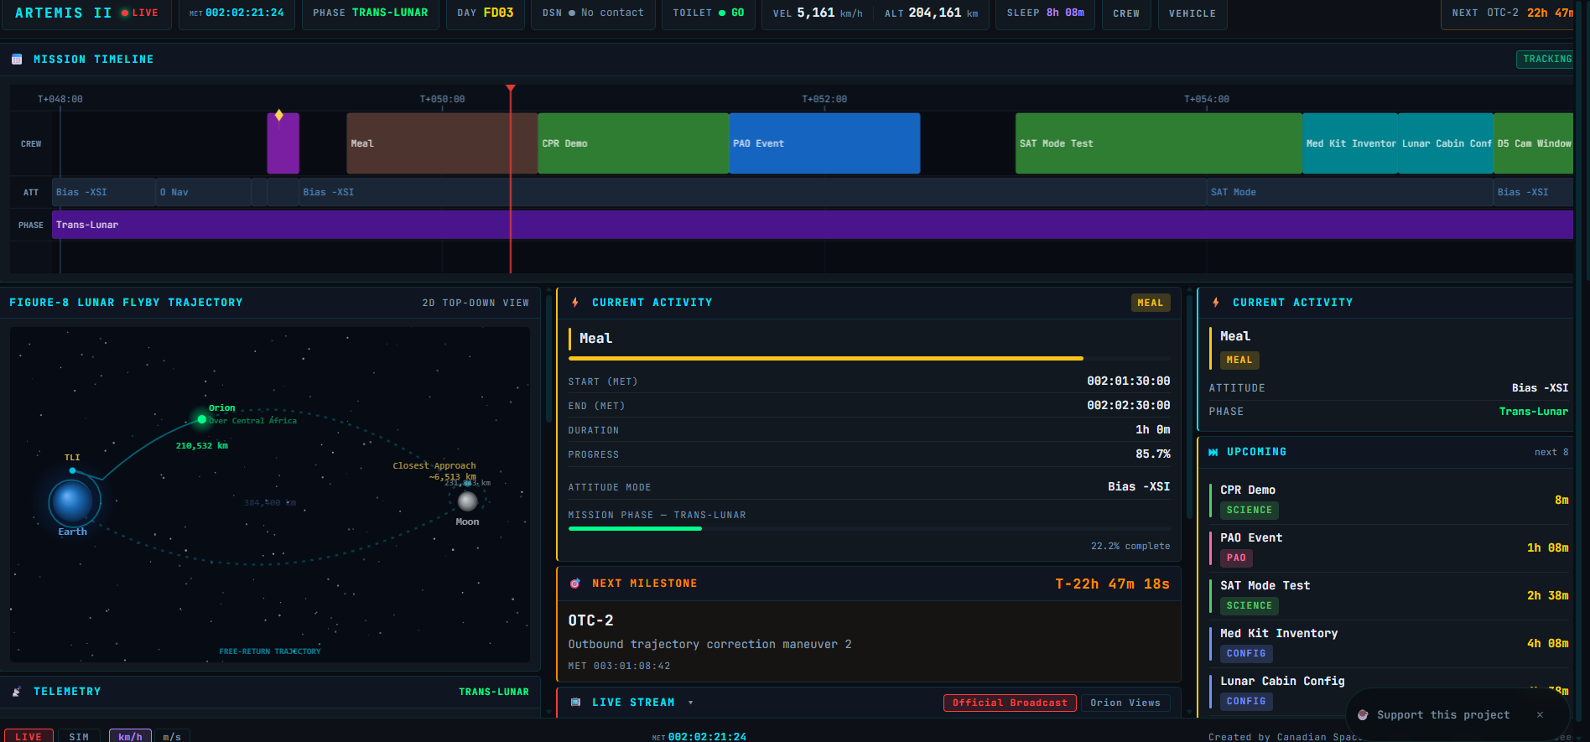Select the Trans-Lunar phase bar on timeline

tap(813, 225)
